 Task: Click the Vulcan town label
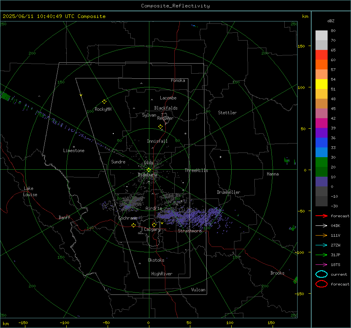pyautogui.click(x=198, y=290)
